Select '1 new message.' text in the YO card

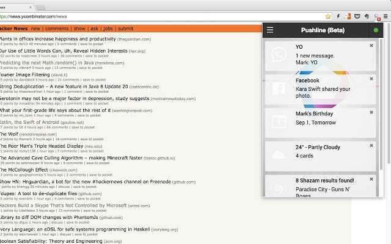(x=315, y=56)
